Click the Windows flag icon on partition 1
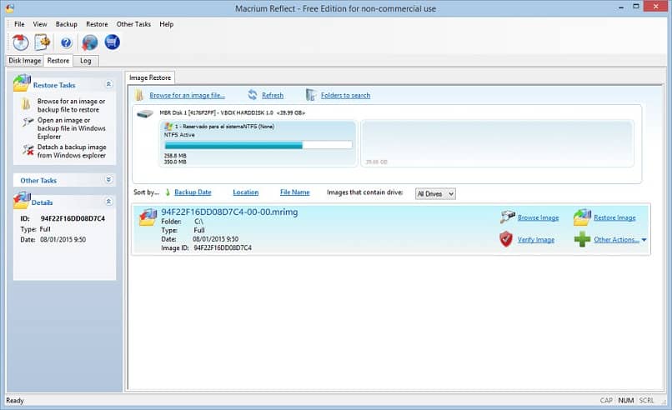Screen dimensions: 672x410 [168, 127]
